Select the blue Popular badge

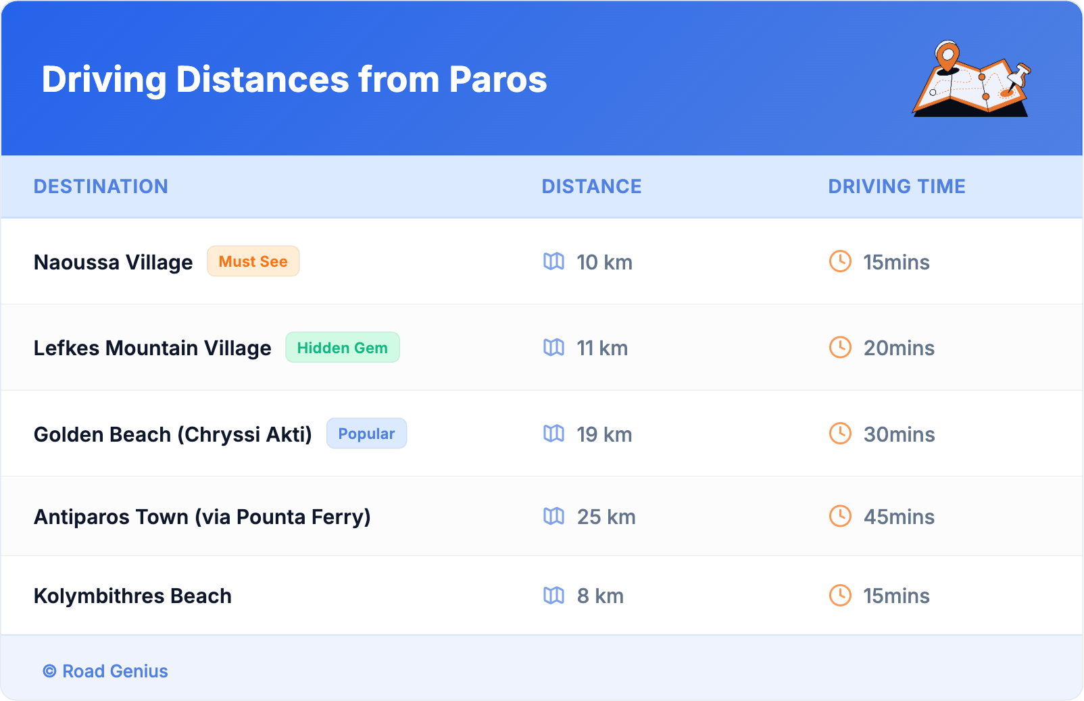pyautogui.click(x=366, y=434)
